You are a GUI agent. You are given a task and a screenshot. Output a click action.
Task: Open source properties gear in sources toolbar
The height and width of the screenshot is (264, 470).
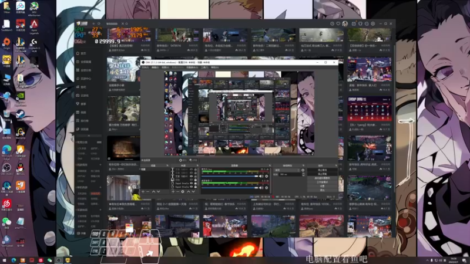tap(183, 192)
